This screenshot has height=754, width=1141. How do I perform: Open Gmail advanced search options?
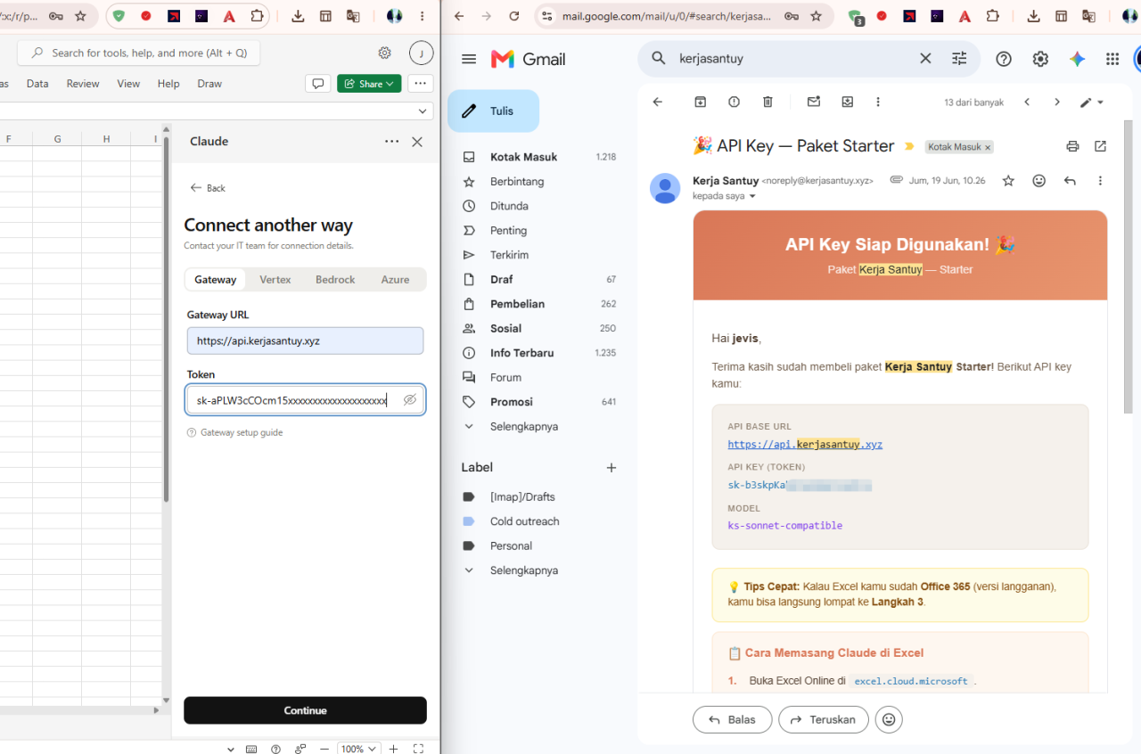tap(959, 59)
